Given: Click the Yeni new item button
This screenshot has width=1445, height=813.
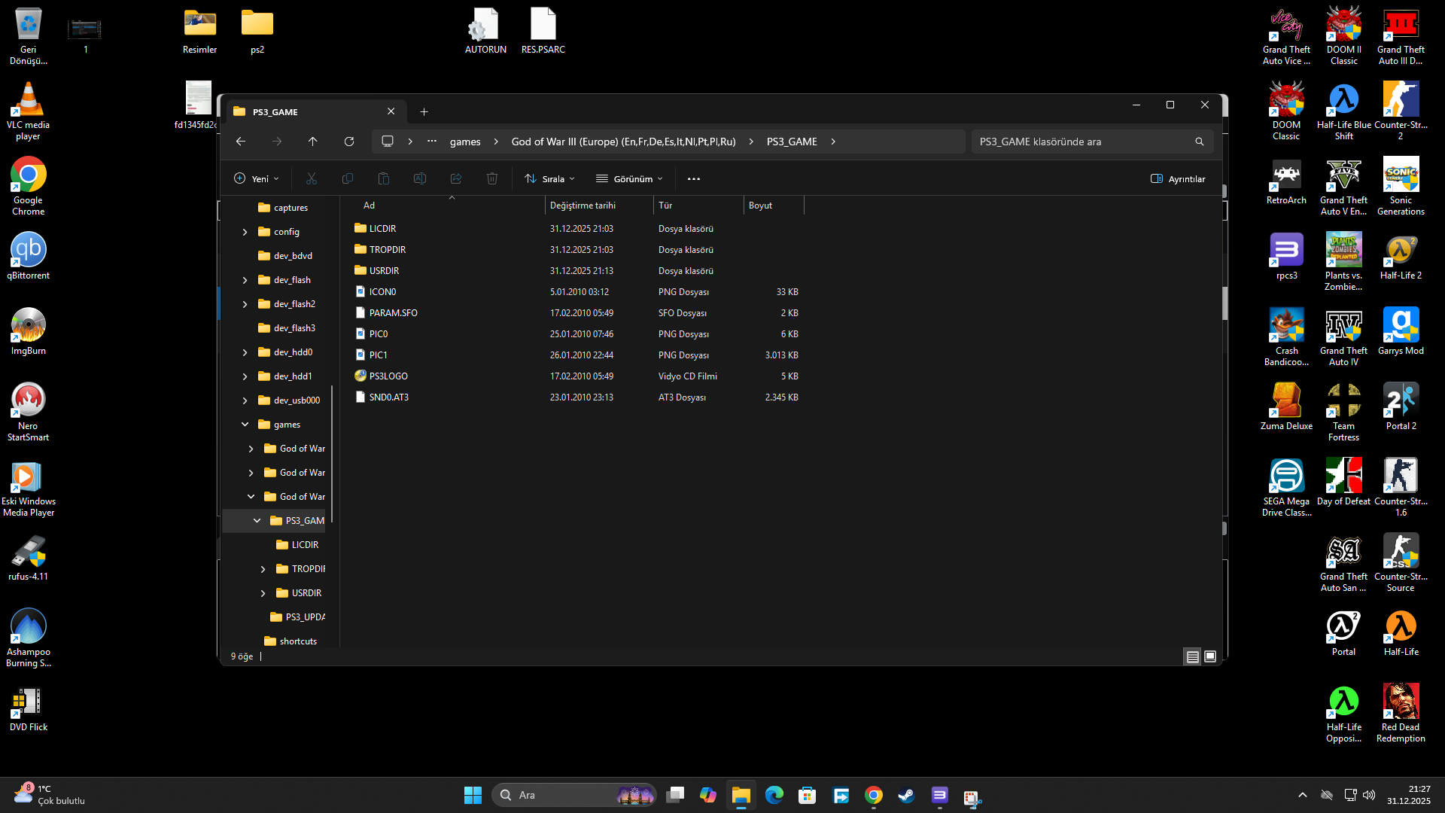Looking at the screenshot, I should pyautogui.click(x=256, y=179).
